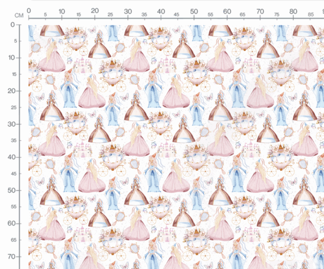Screen dimensions: 324x269
Task: Select the 15 mark on the vertical ruler
Action: [x=14, y=74]
